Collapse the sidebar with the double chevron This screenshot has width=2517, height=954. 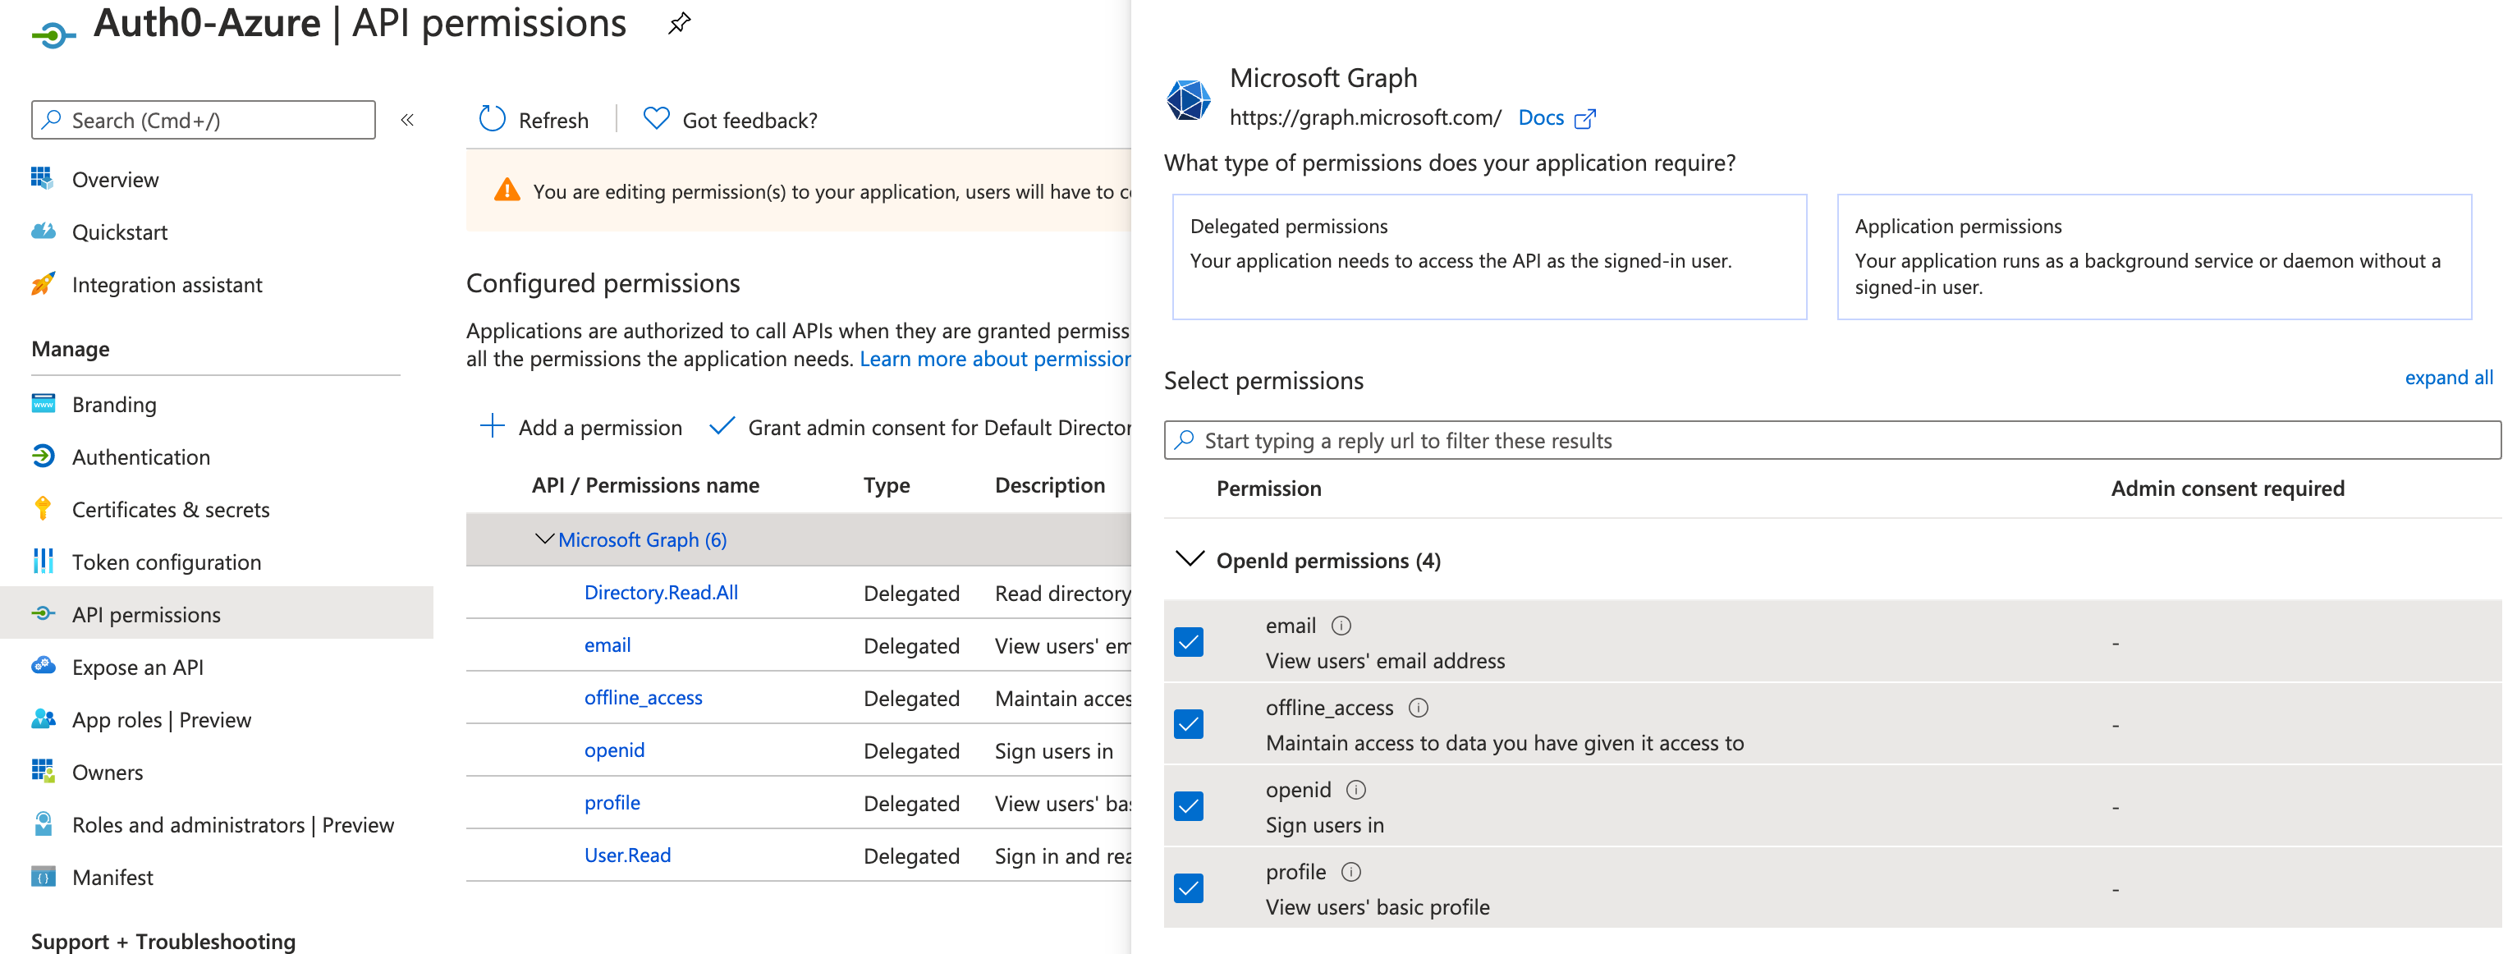pyautogui.click(x=407, y=120)
